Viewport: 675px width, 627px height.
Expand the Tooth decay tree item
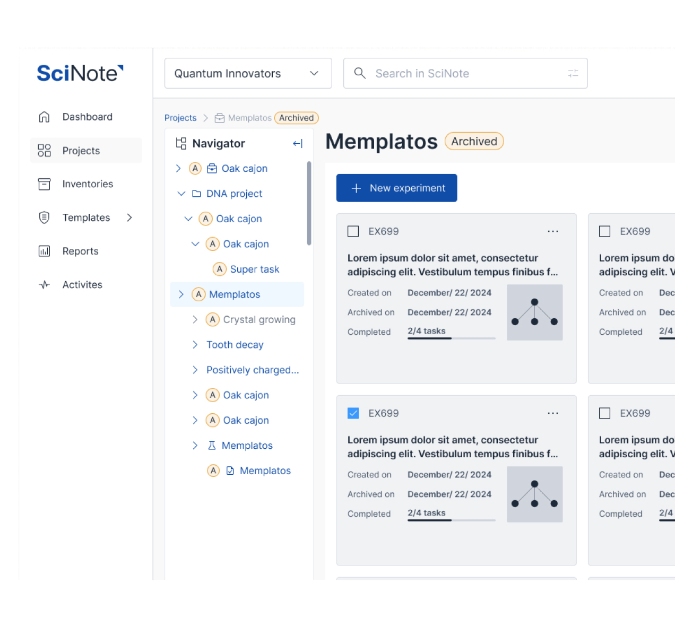(195, 345)
